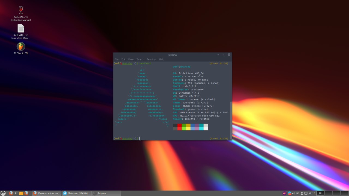The width and height of the screenshot is (349, 196).
Task: Click the OS: Arch Linux x86_64 line
Action: [188, 73]
